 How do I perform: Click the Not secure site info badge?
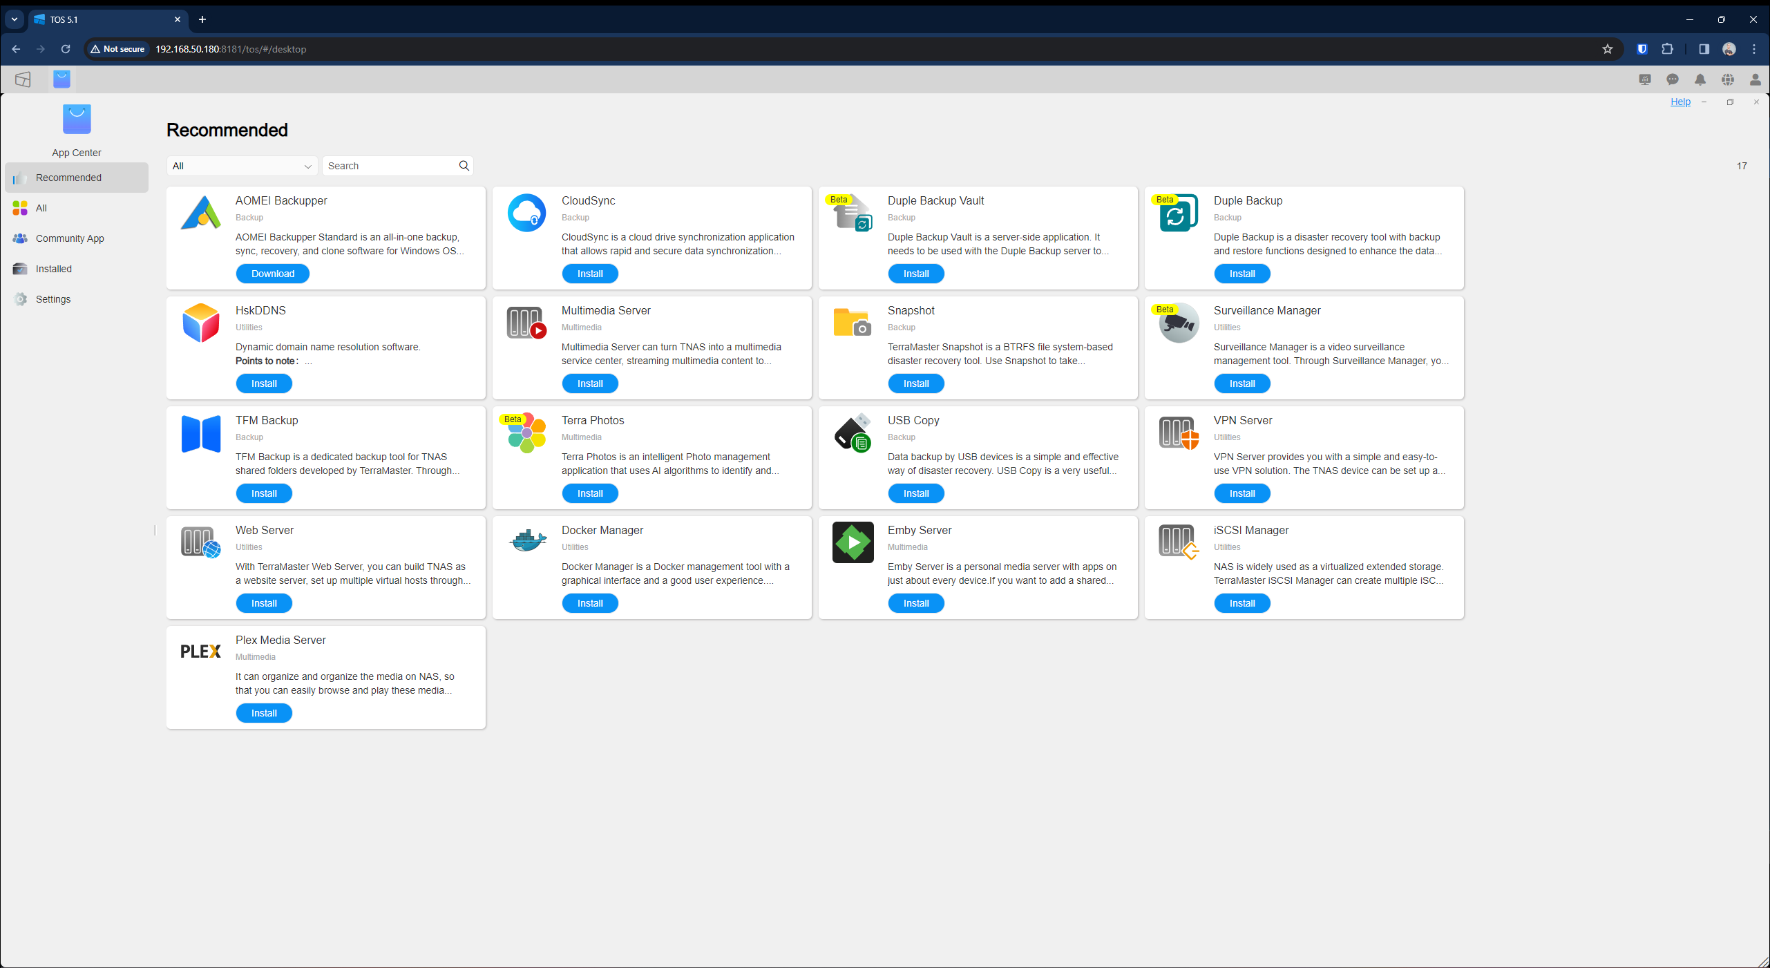pos(117,49)
